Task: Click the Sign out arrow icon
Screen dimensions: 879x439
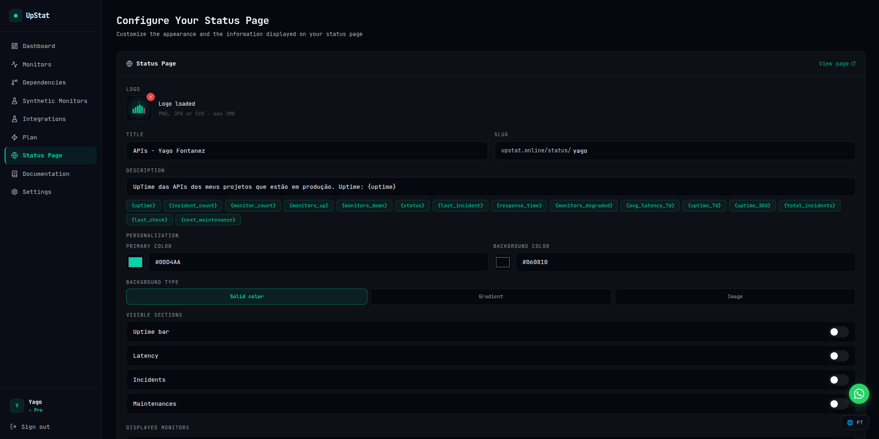Action: [x=13, y=427]
